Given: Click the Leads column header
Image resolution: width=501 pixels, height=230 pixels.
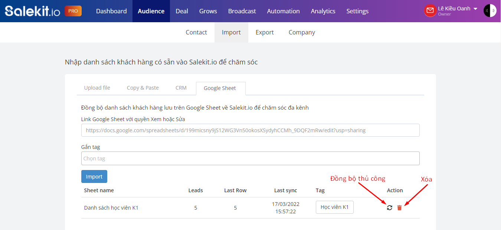Looking at the screenshot, I should pos(196,190).
